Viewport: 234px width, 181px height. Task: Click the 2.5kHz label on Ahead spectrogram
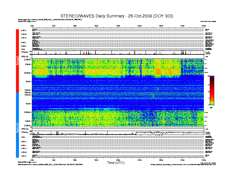coord(27,59)
